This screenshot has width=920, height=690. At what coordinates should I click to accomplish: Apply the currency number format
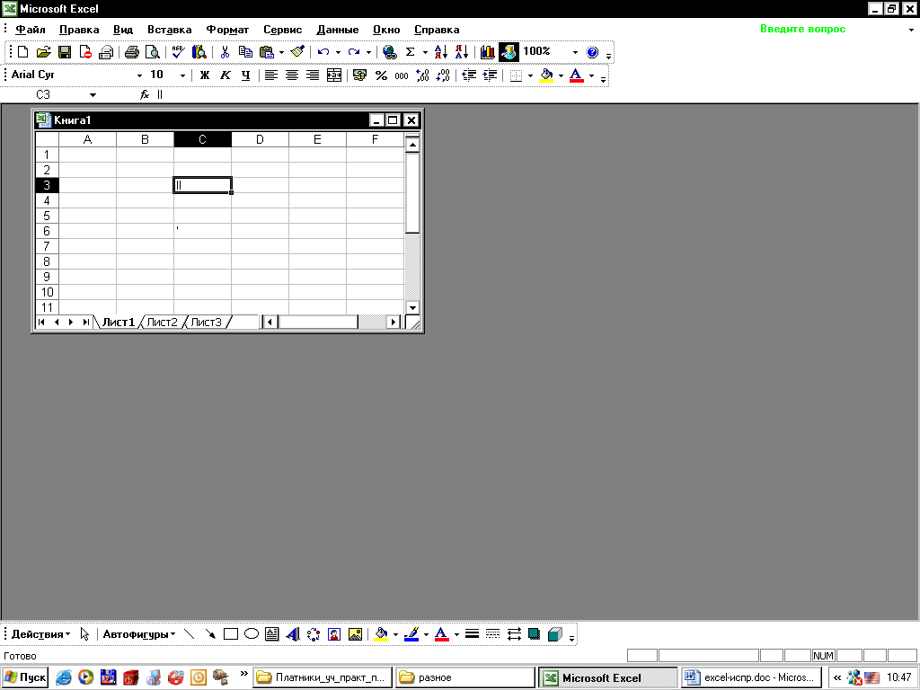pyautogui.click(x=359, y=75)
